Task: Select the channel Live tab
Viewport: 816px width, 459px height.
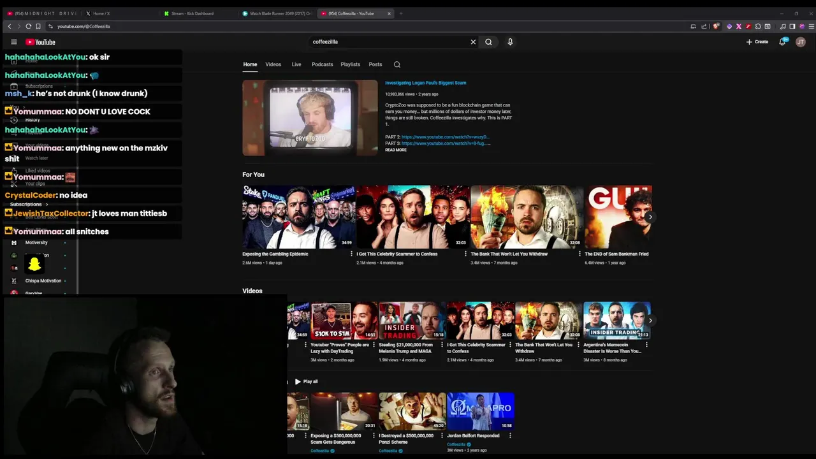Action: tap(296, 64)
